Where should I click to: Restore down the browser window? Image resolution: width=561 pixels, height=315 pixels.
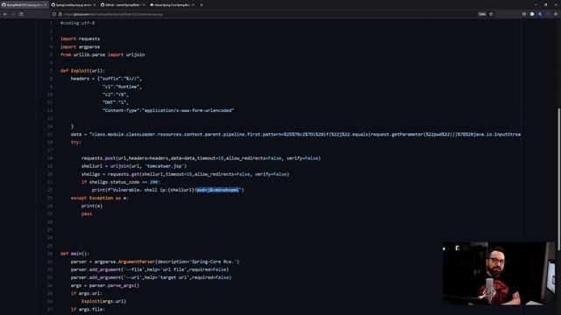tap(545, 4)
